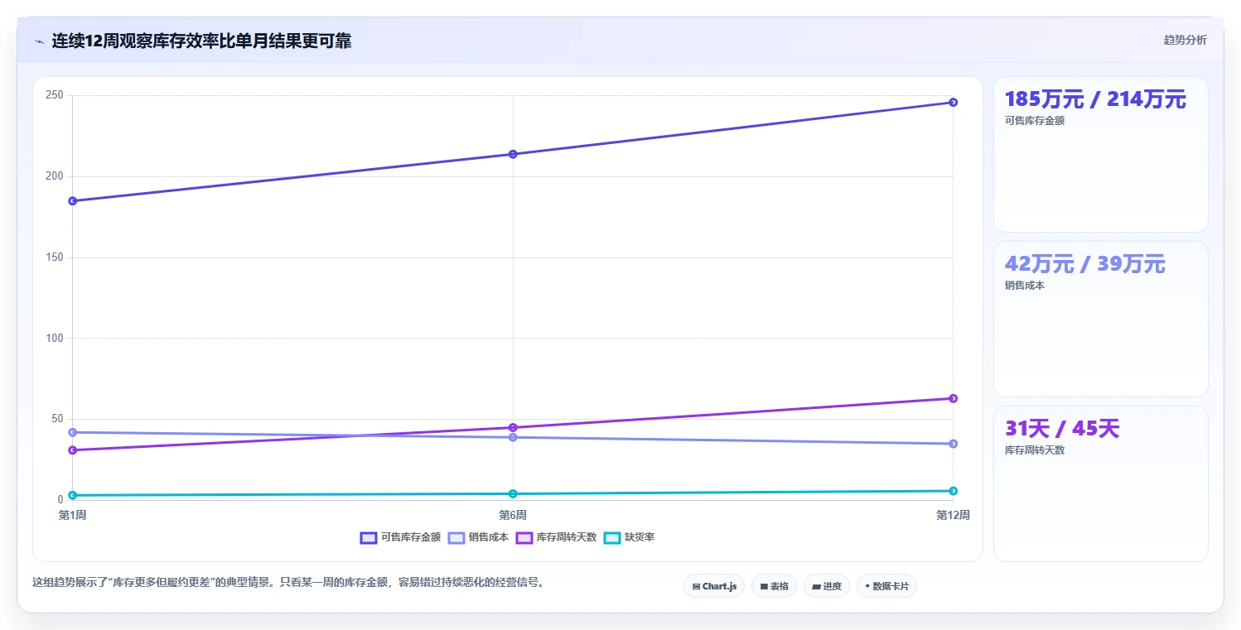This screenshot has width=1241, height=630.
Task: Click 库存周转天数 caption in third card
Action: pos(1034,450)
